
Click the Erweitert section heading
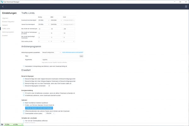click(26, 70)
